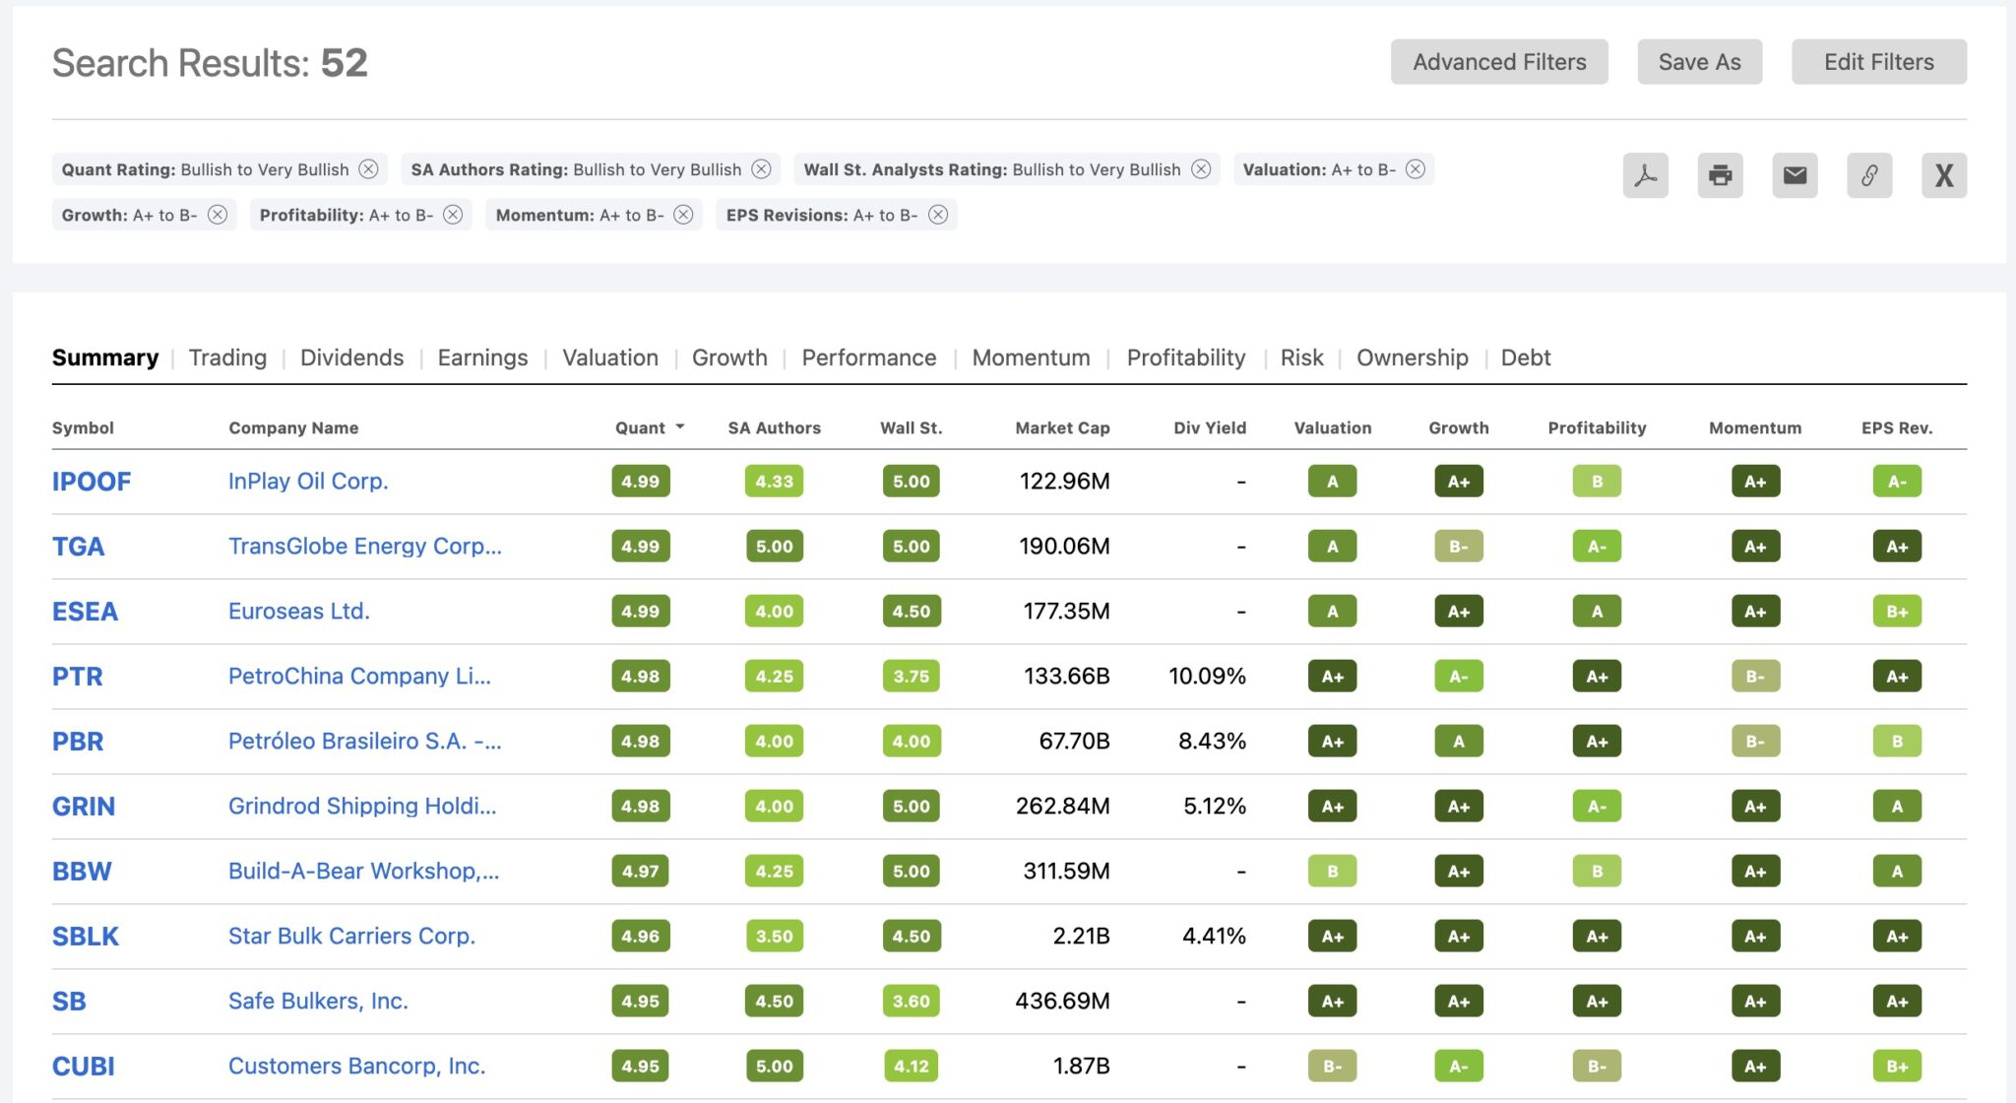
Task: Remove the Quant Rating filter chip
Action: [368, 169]
